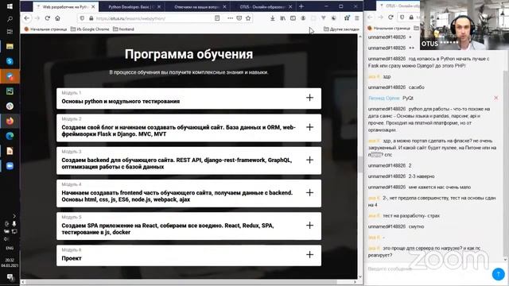The width and height of the screenshot is (509, 286).
Task: Click the page vertical scrollbar
Action: pos(360,164)
